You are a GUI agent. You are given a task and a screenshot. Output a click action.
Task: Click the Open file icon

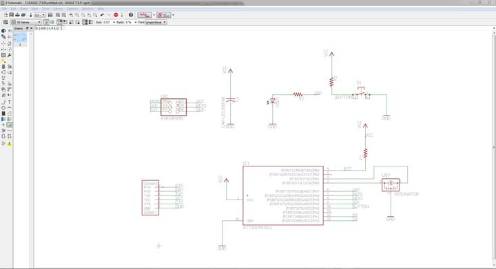tap(6, 15)
